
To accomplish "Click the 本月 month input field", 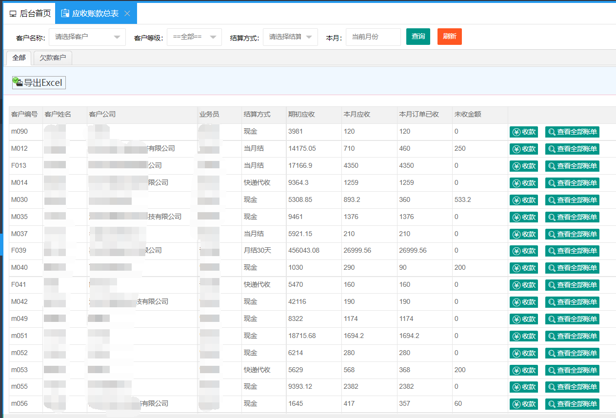I will [373, 37].
